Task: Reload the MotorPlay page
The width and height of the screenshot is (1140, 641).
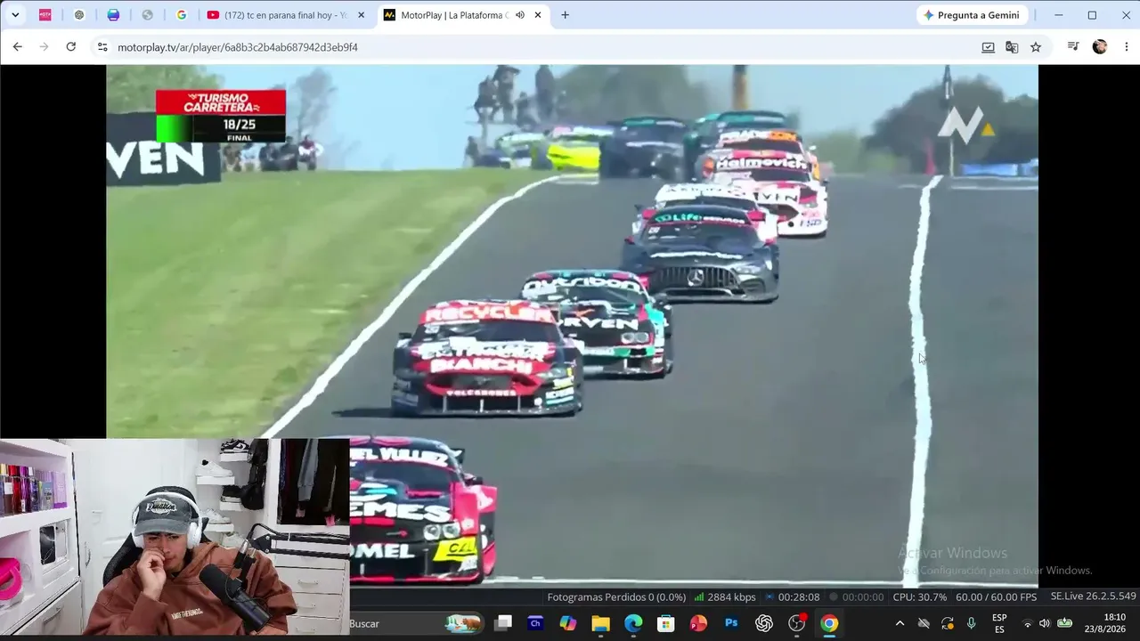Action: 70,47
